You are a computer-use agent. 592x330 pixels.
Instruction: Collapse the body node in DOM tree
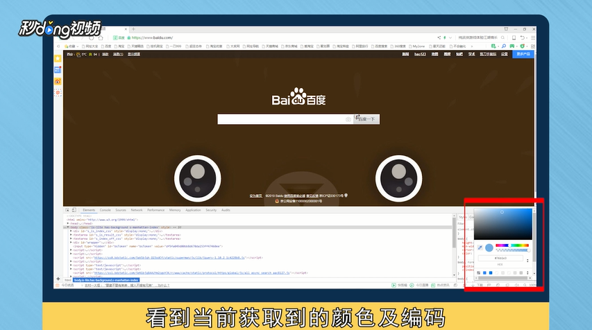pos(68,227)
